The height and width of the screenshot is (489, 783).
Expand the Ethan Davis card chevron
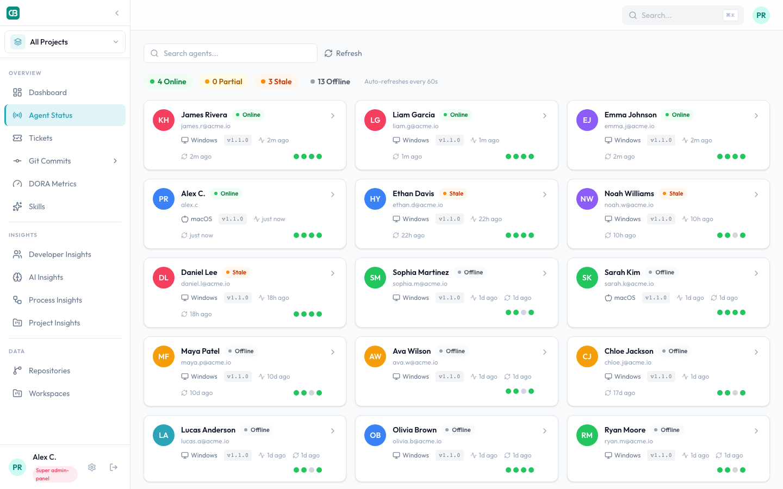click(545, 195)
